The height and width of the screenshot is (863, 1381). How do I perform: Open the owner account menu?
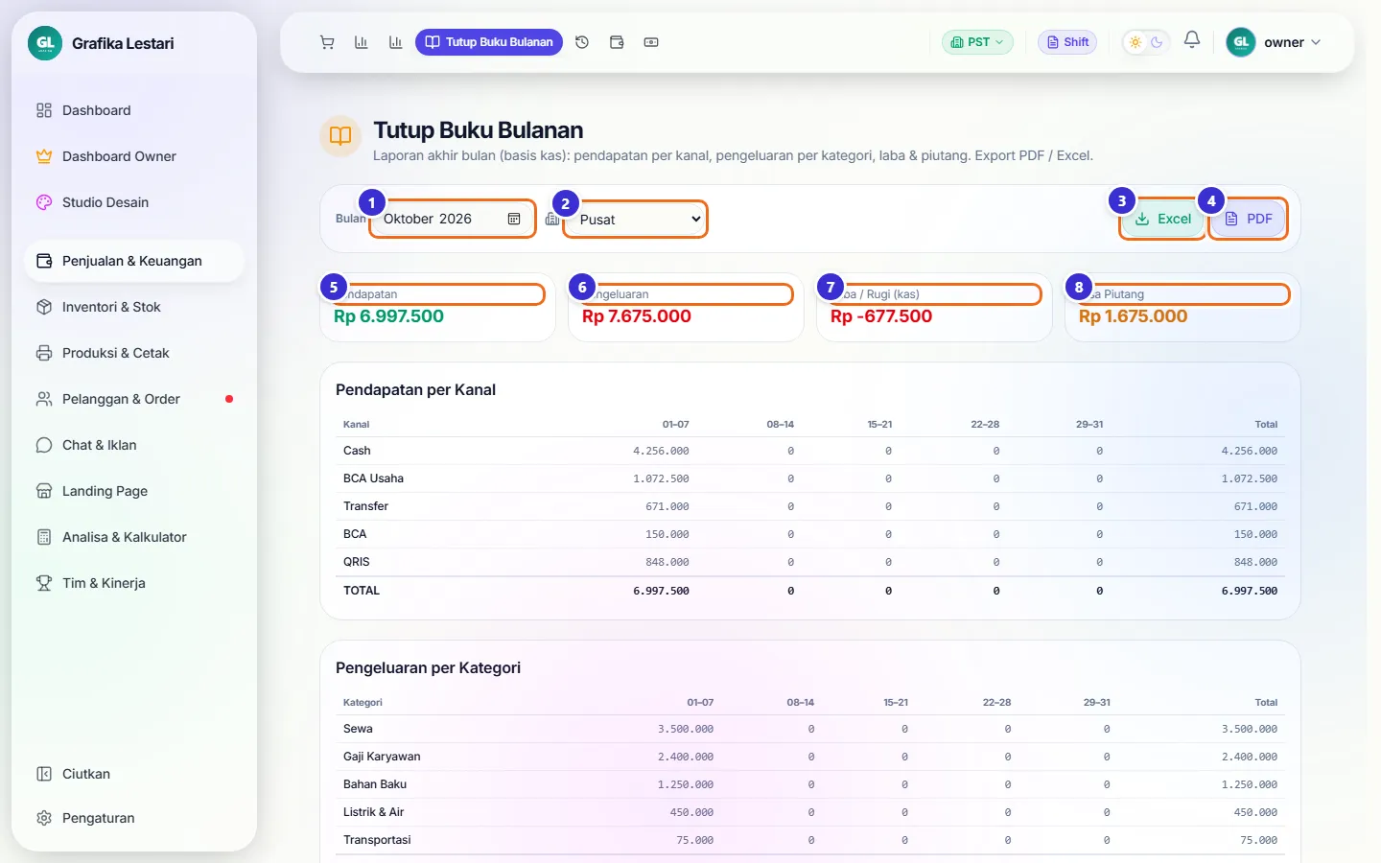pos(1274,42)
